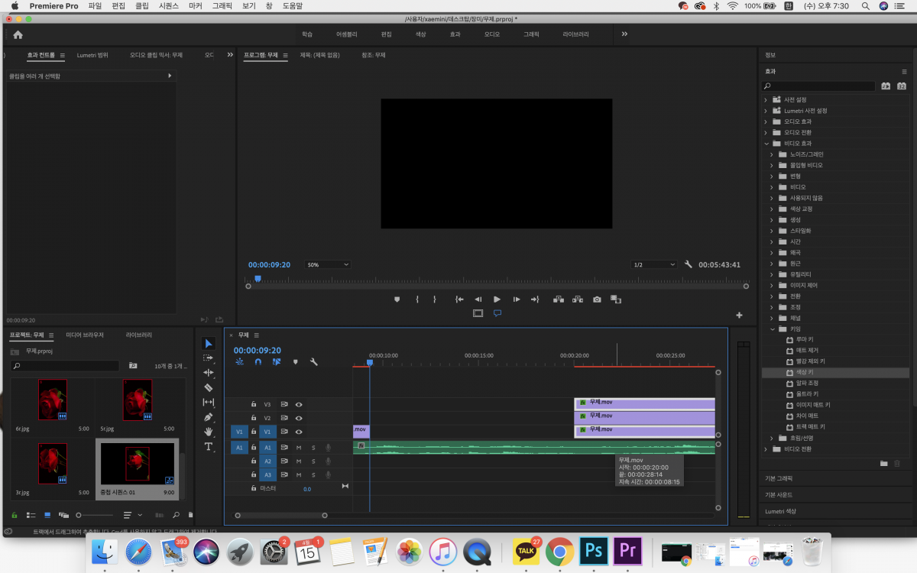Open timeline display settings wrench
This screenshot has width=917, height=573.
coord(313,362)
